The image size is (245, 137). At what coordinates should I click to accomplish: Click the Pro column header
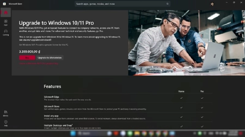point(202,92)
